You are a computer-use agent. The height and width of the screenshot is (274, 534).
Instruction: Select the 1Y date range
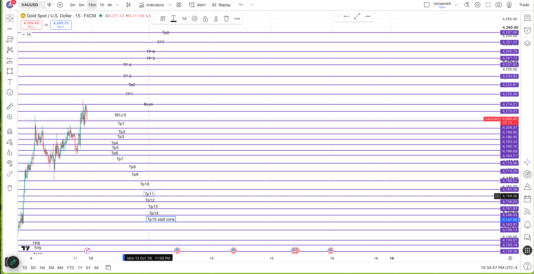point(80,268)
